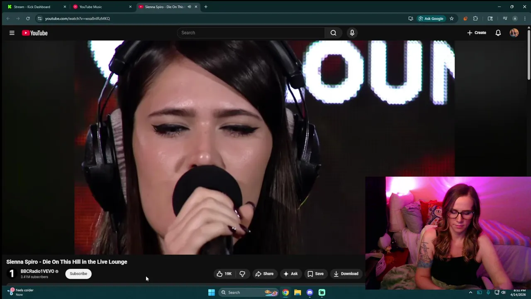Go to the YouTube home logo

[35, 33]
